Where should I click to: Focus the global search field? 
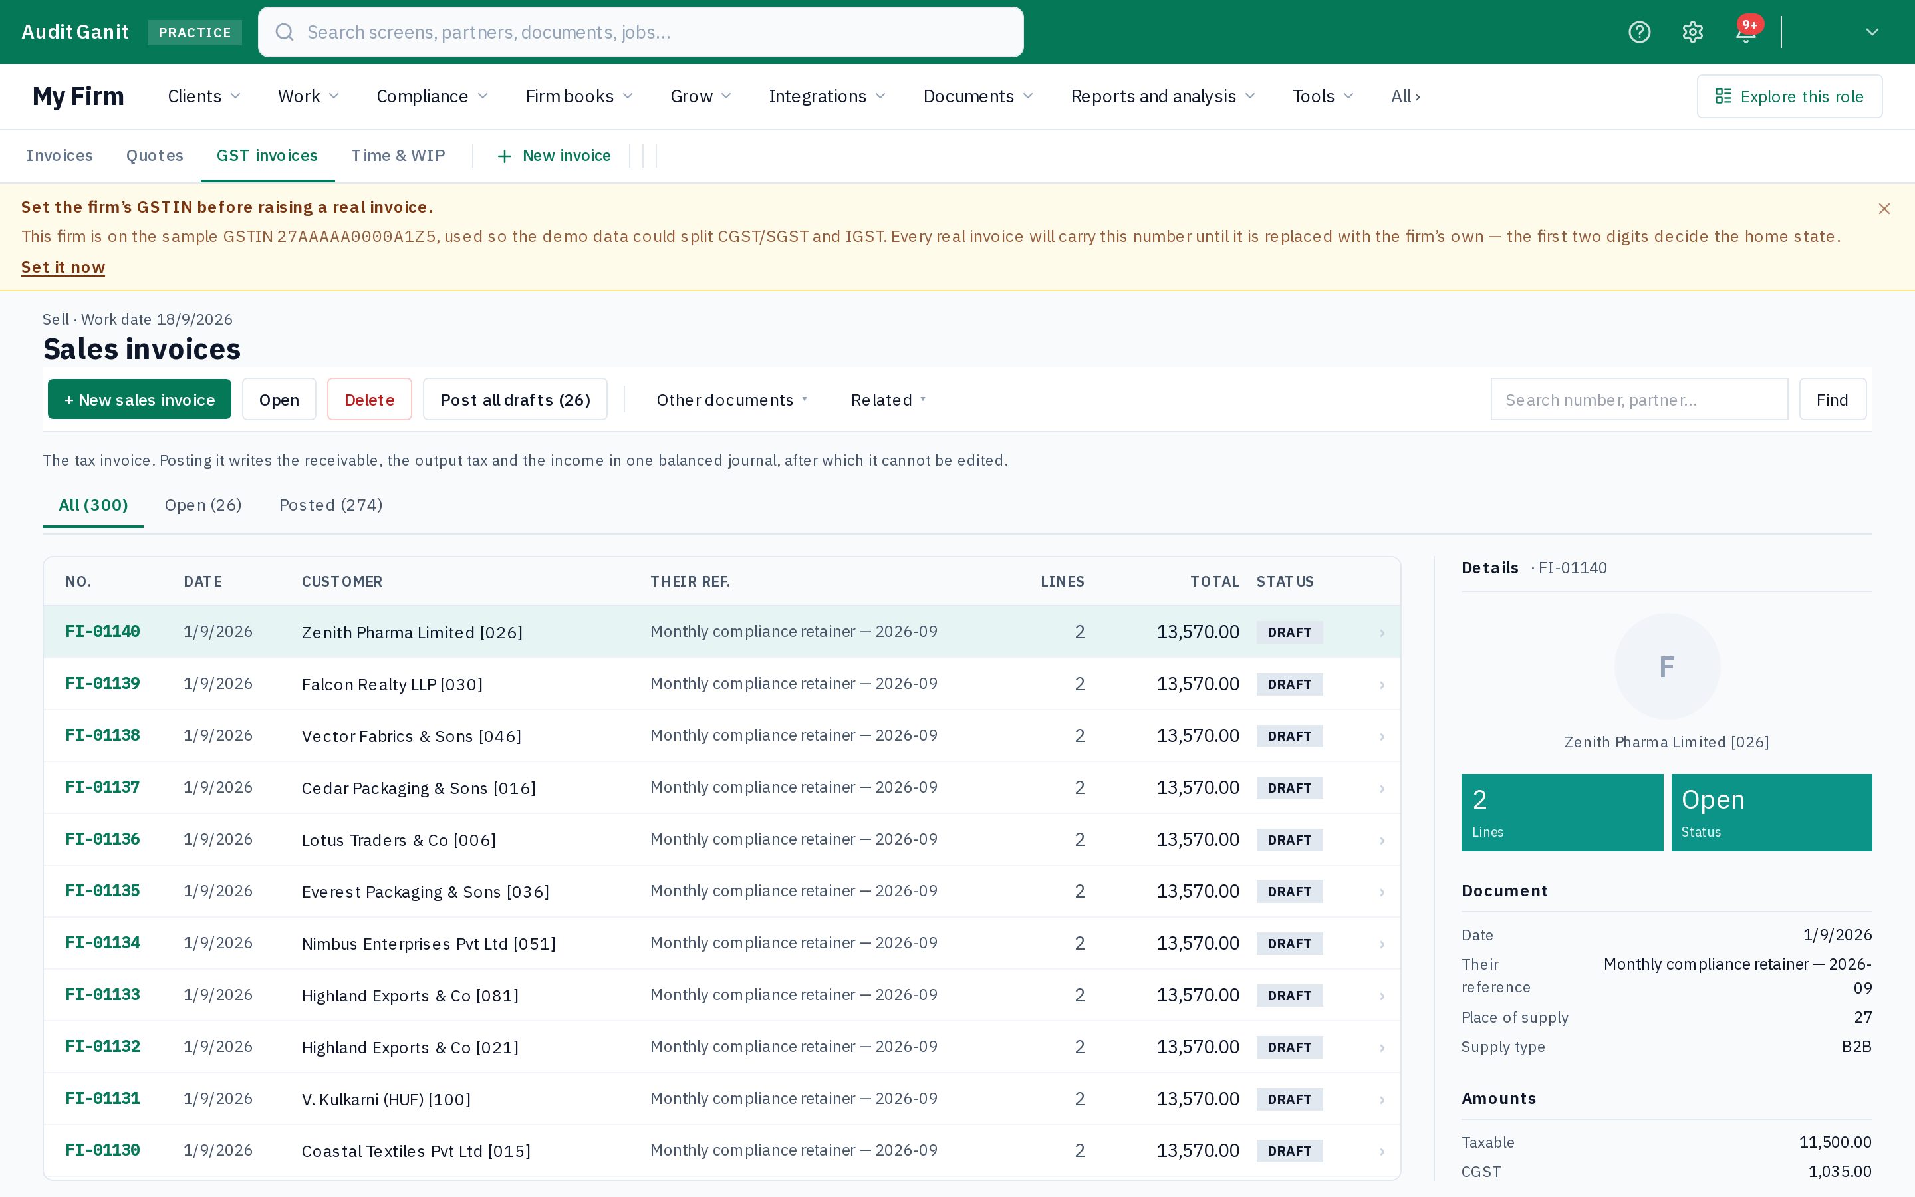[x=641, y=32]
